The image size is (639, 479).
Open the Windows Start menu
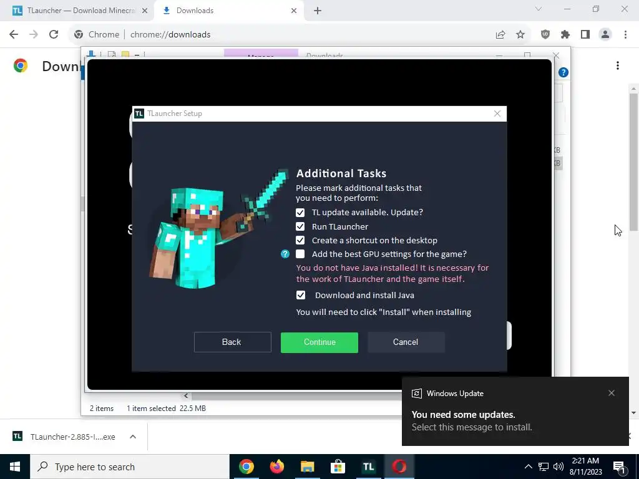pyautogui.click(x=15, y=467)
